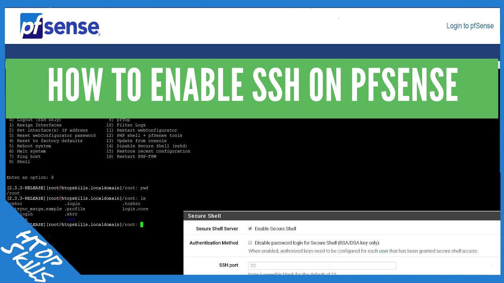Click the '.login' file name in terminal
Screen dimensions: 504x283
72,204
